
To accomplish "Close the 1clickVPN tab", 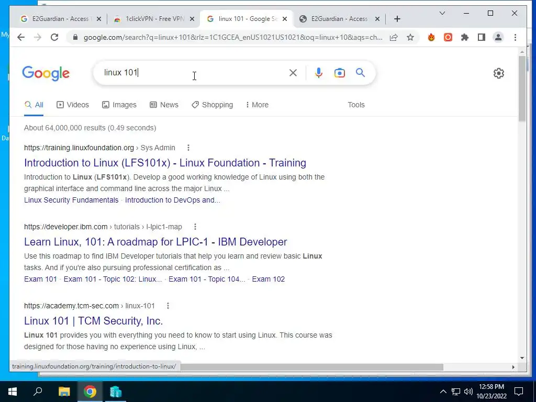I will point(192,19).
